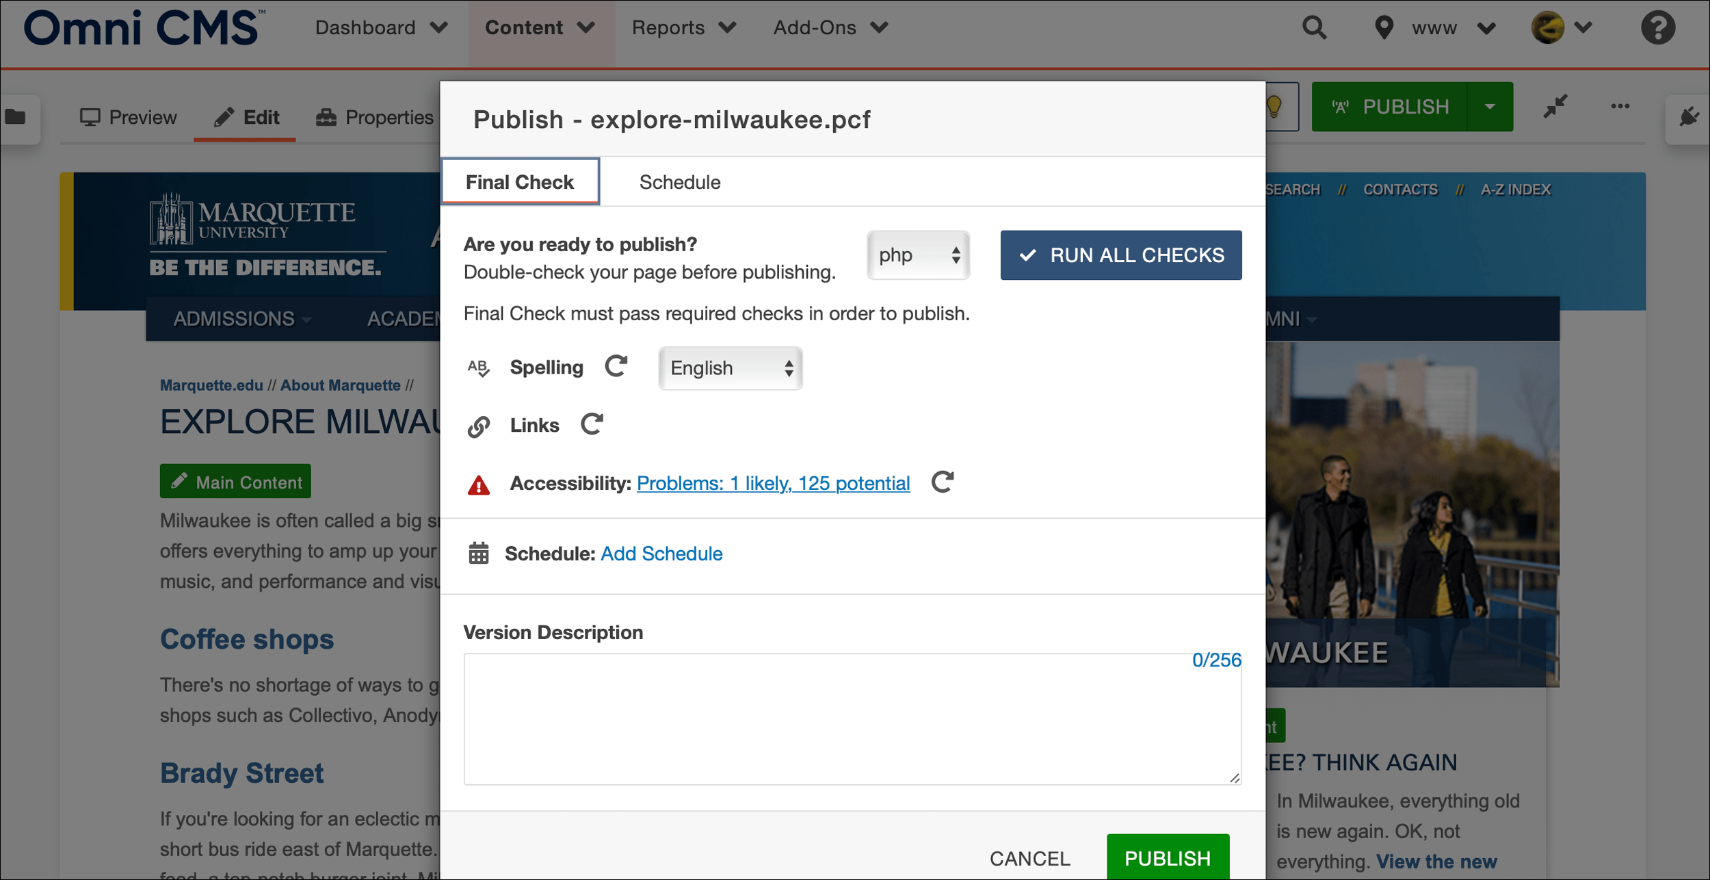Click the students walking photo
The image size is (1710, 880).
1412,513
